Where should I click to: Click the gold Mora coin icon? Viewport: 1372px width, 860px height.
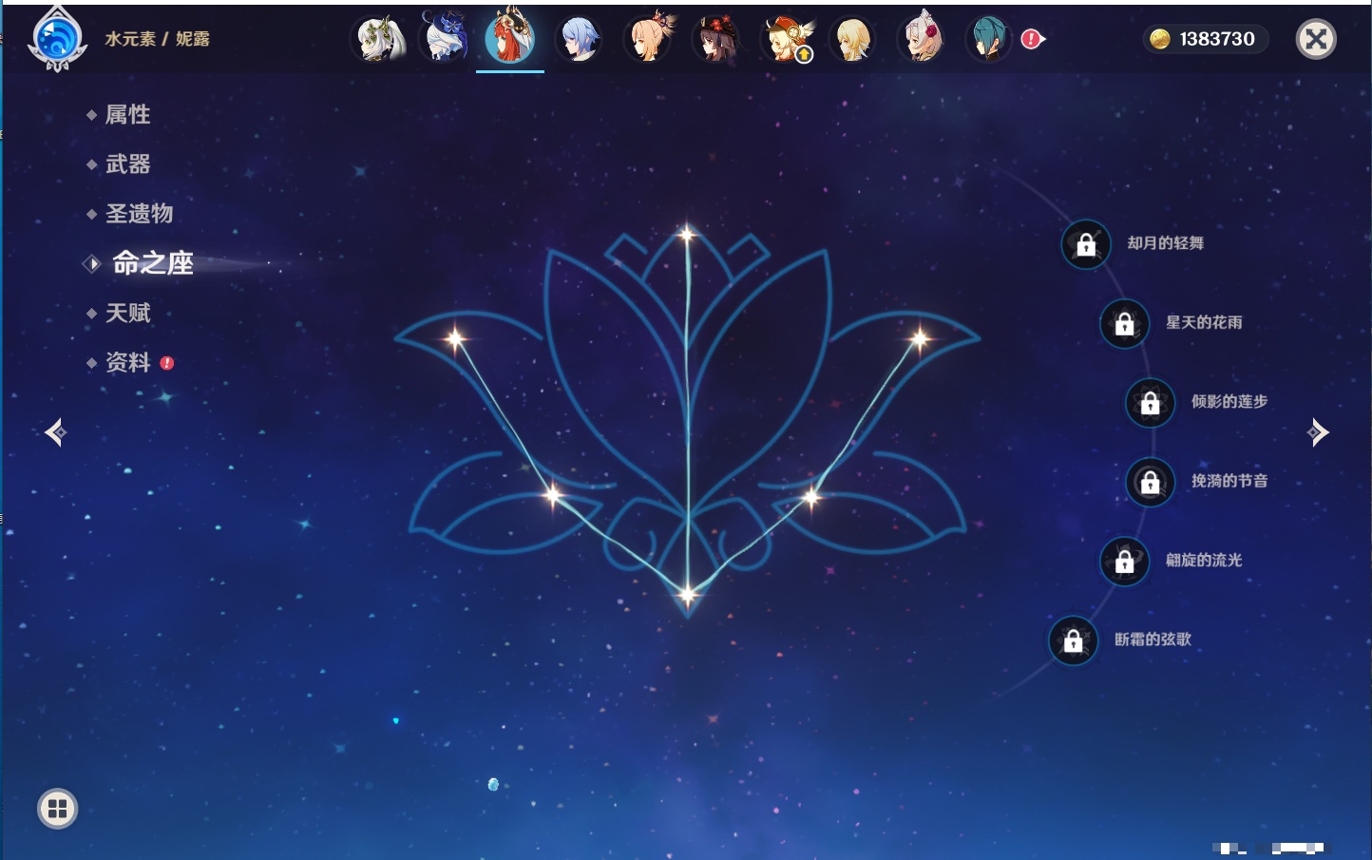pos(1159,39)
